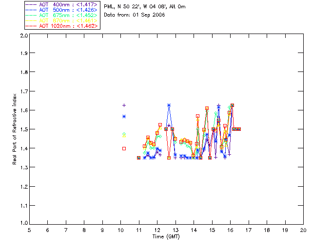Select the AOT 1020nm legend entry
312x249 pixels.
tap(61, 26)
